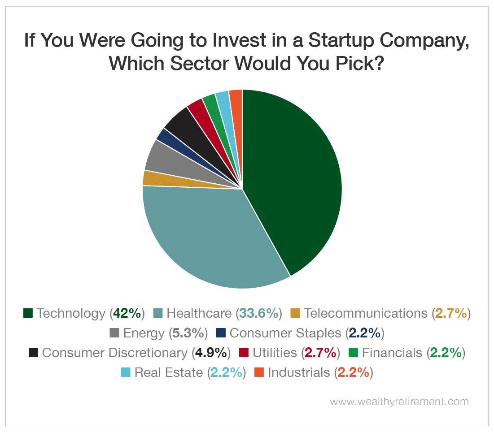Click the gray Energy legend swatch

[x=114, y=333]
